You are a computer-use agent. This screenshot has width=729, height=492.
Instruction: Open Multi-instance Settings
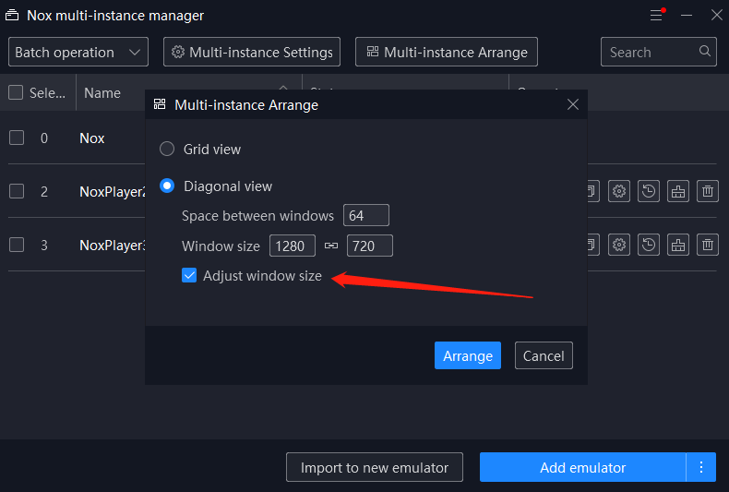pos(252,52)
